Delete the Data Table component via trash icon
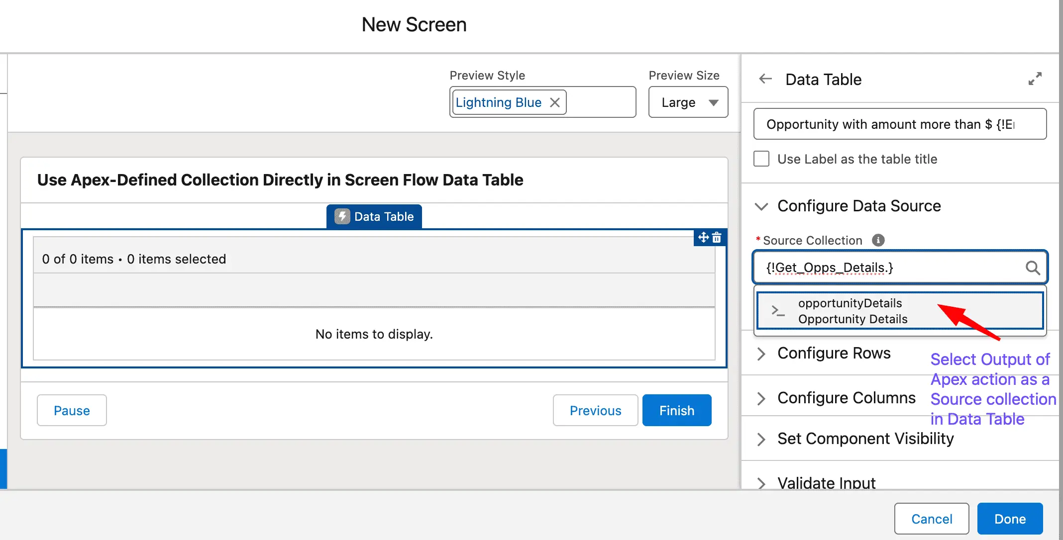The image size is (1063, 540). pos(717,238)
